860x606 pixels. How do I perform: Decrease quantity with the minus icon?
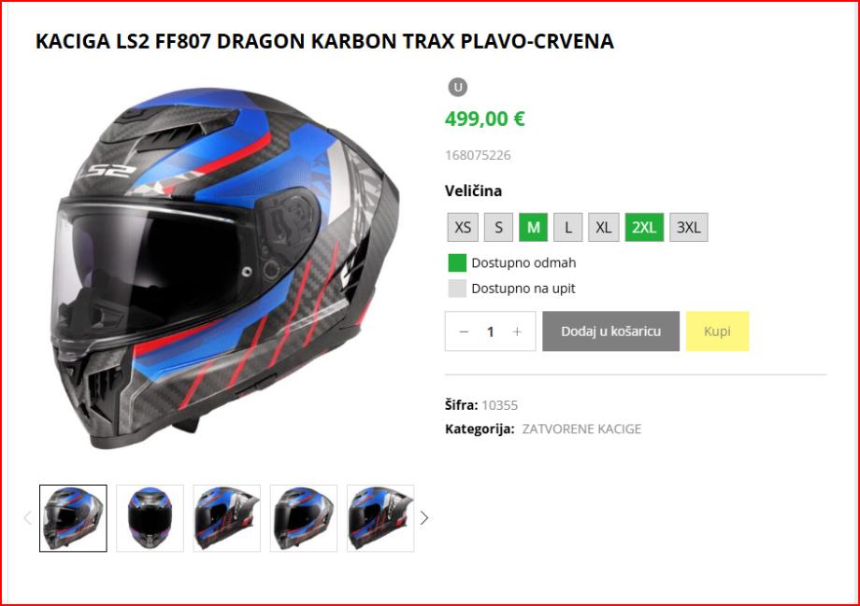point(464,331)
